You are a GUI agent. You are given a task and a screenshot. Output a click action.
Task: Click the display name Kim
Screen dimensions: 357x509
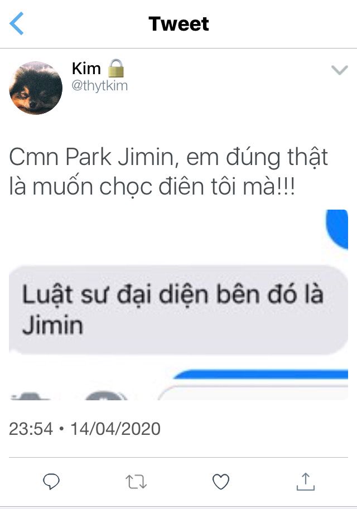point(86,69)
